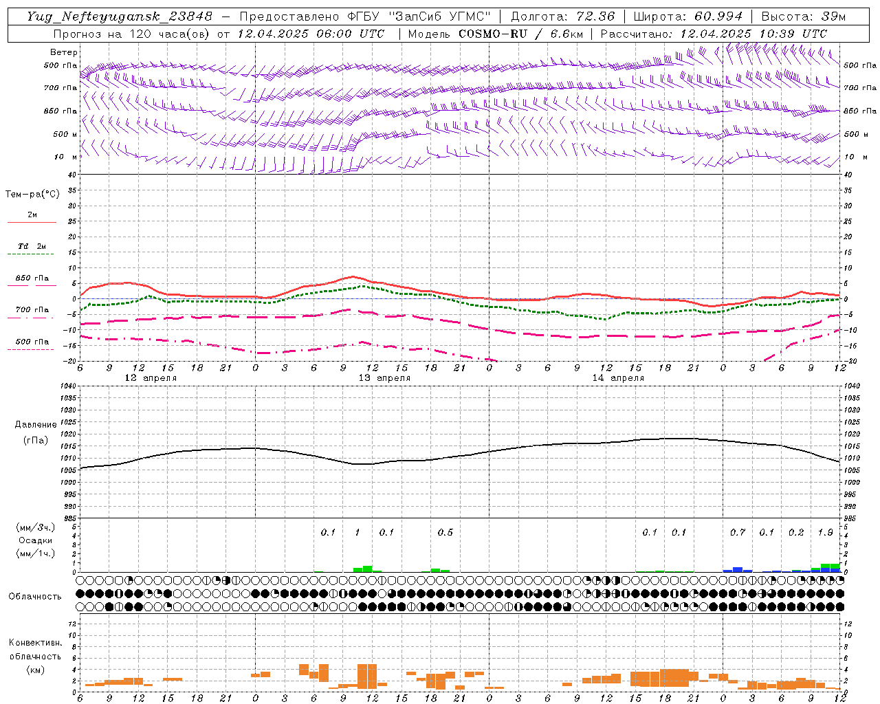Click the '12 апреля' date label

pyautogui.click(x=151, y=378)
